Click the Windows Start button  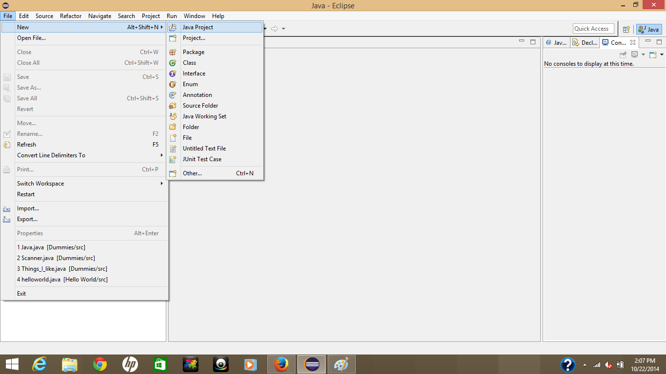click(x=12, y=364)
